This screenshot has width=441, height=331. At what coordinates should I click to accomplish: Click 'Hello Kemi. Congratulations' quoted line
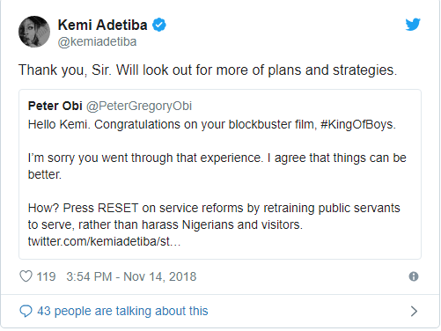212,124
